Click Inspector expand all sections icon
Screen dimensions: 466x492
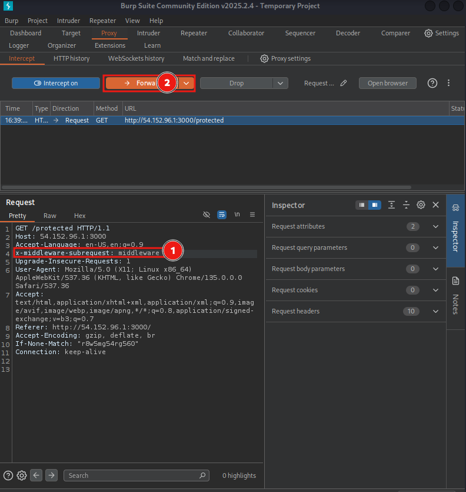point(391,205)
